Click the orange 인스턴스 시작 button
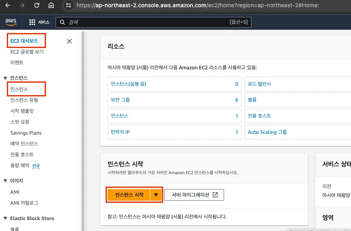The width and height of the screenshot is (351, 231). pyautogui.click(x=129, y=195)
